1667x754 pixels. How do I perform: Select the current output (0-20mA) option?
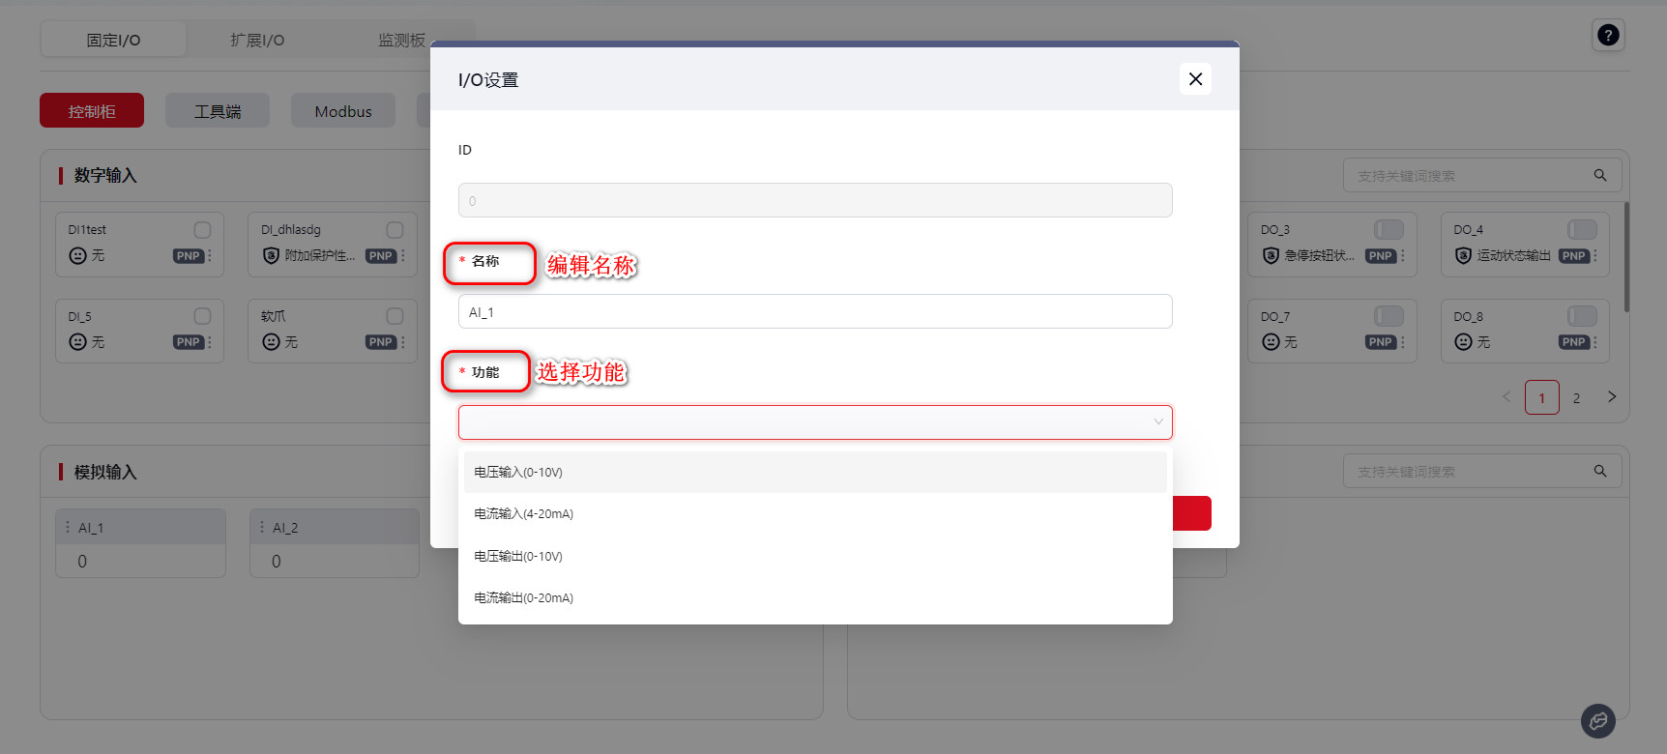click(814, 598)
